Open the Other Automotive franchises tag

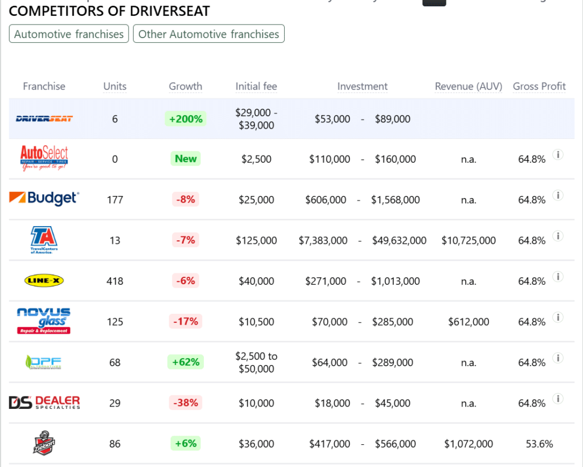[x=208, y=34]
